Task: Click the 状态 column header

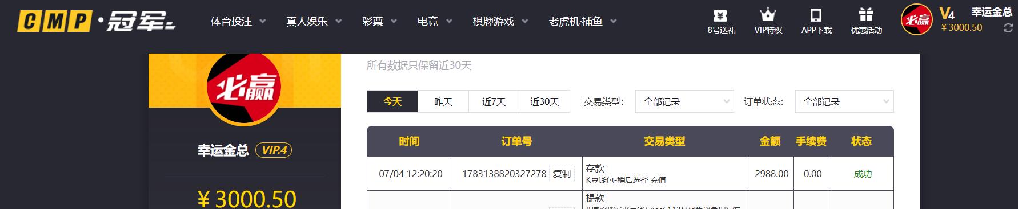Action: click(861, 141)
